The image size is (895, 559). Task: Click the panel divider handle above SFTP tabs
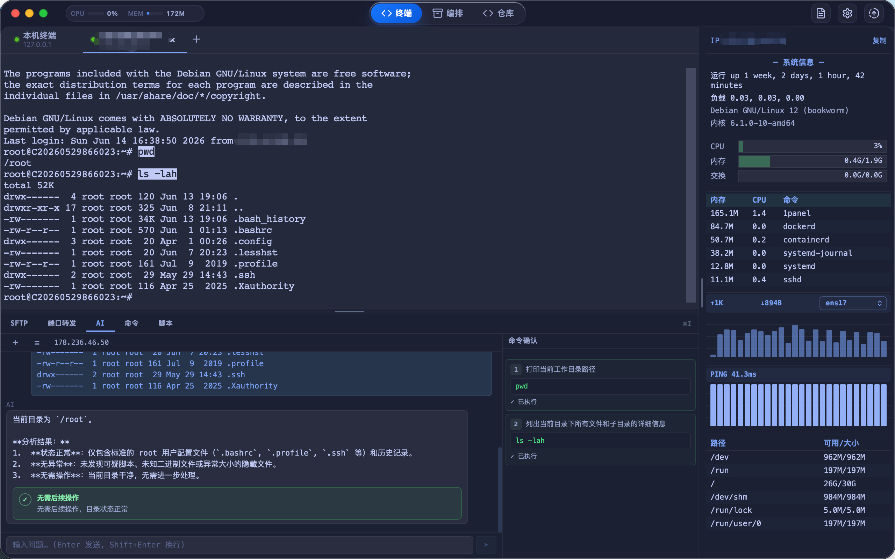click(x=350, y=312)
